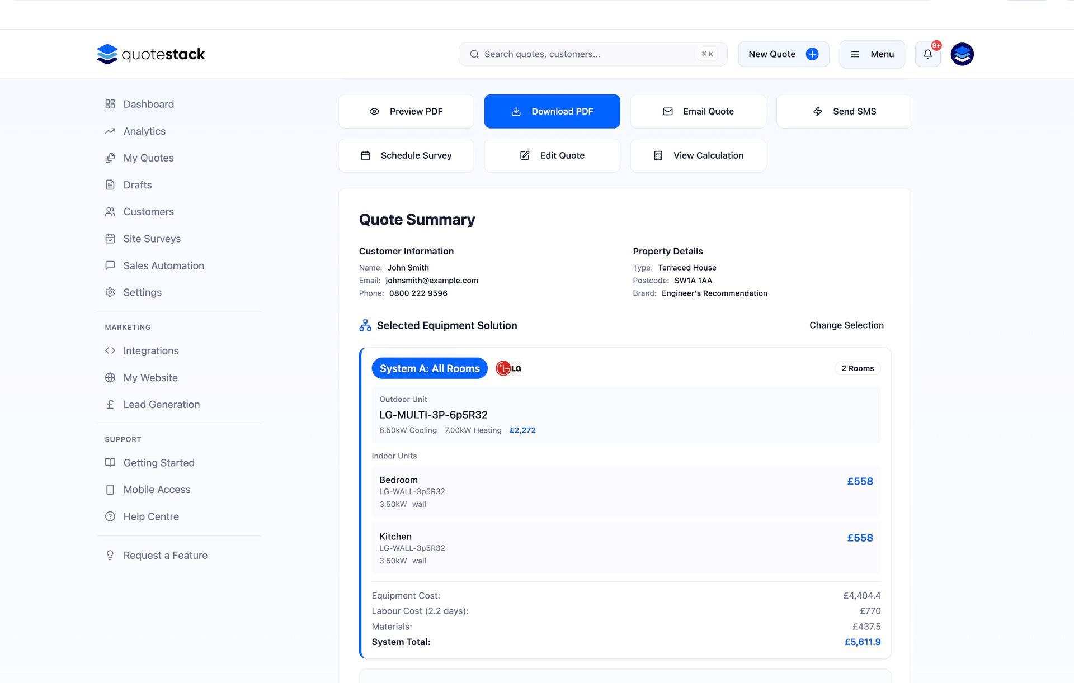This screenshot has width=1074, height=683.
Task: Open the View Calculation button
Action: [x=698, y=155]
